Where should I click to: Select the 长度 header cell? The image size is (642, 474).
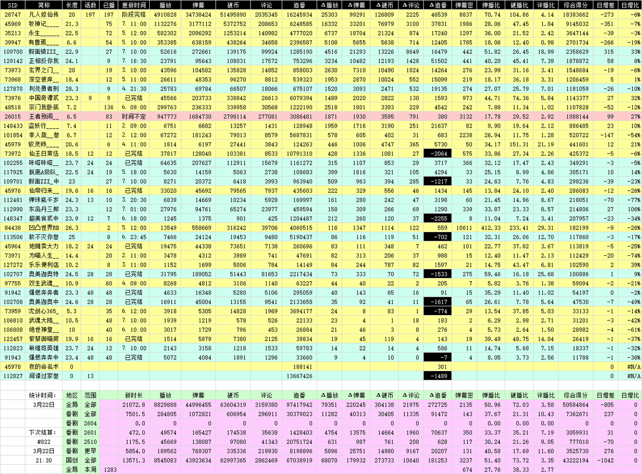[x=72, y=5]
